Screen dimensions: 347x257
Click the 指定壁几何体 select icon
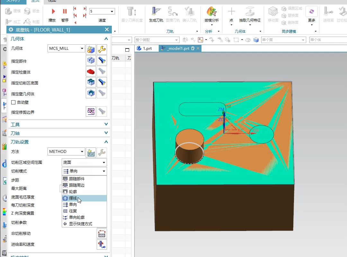(x=91, y=93)
